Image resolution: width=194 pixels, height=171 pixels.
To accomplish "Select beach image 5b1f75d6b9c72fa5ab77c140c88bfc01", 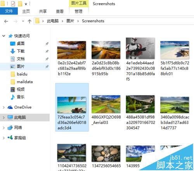I will click(175, 50).
